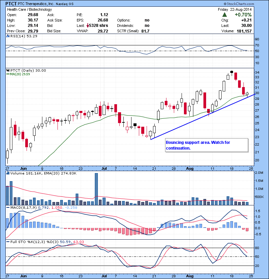Select the MACD signal value 1.050
Viewport: 269px width, 279px height.
click(57, 207)
